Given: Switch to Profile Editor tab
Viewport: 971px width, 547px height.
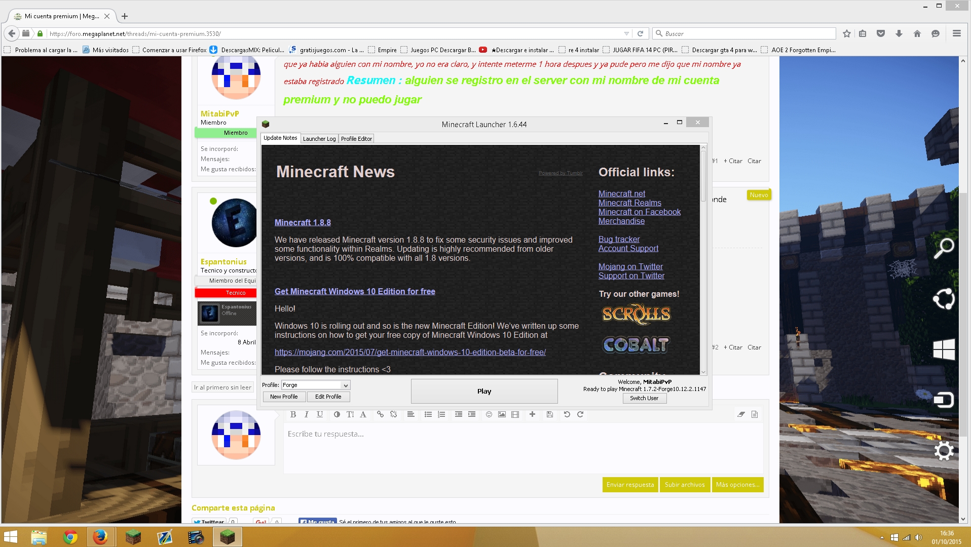Looking at the screenshot, I should coord(356,139).
